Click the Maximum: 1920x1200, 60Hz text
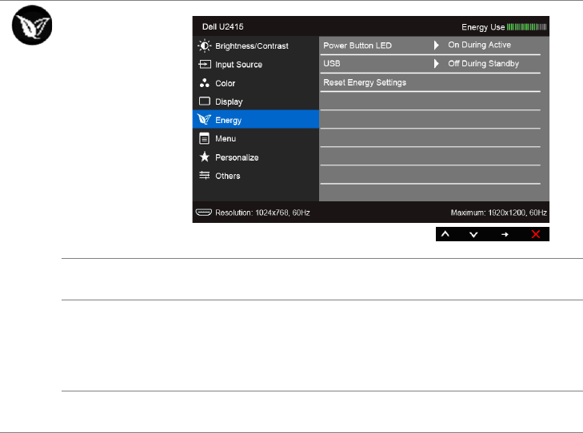 tap(498, 213)
